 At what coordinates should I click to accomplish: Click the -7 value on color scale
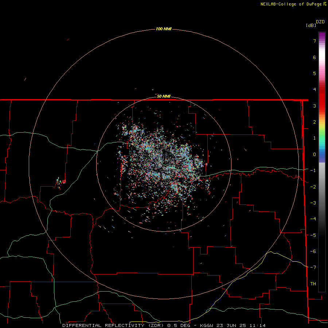coord(313,268)
